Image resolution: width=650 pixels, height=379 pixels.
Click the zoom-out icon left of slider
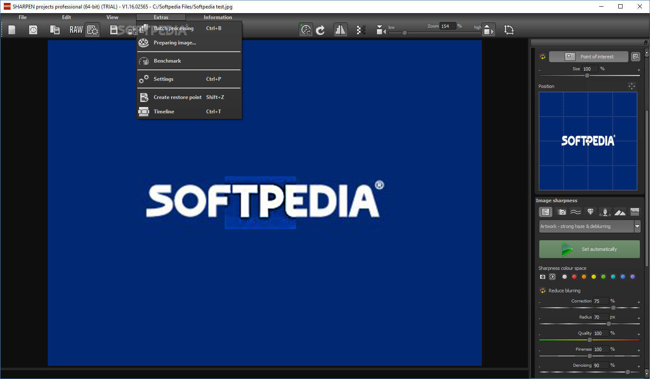click(x=381, y=30)
